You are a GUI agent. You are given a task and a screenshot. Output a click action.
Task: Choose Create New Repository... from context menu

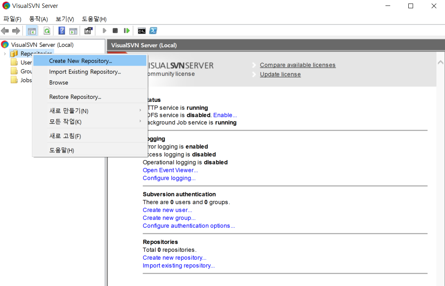point(90,61)
